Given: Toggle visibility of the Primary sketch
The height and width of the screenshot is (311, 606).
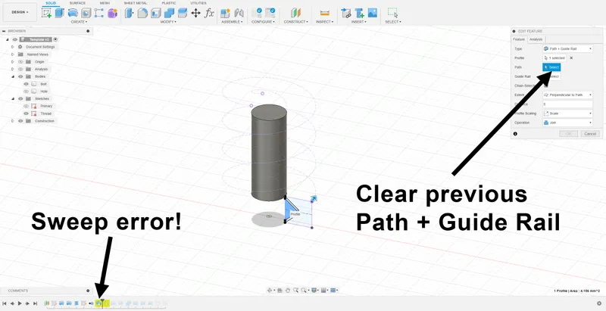Looking at the screenshot, I should pos(27,106).
